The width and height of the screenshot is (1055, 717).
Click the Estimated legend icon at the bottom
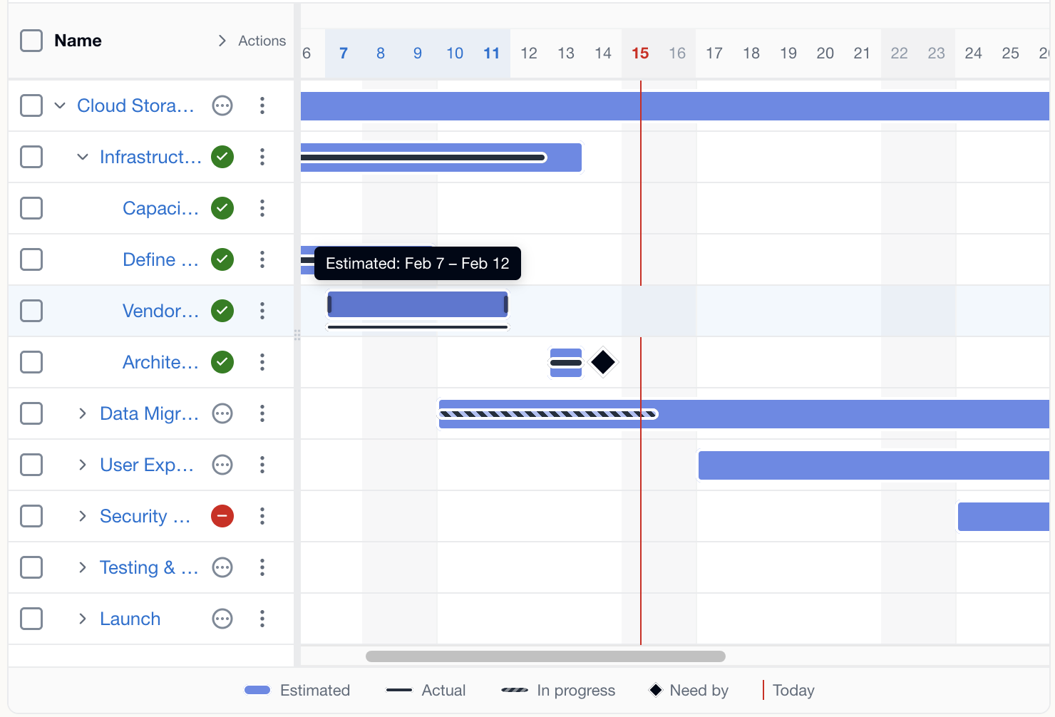point(257,690)
